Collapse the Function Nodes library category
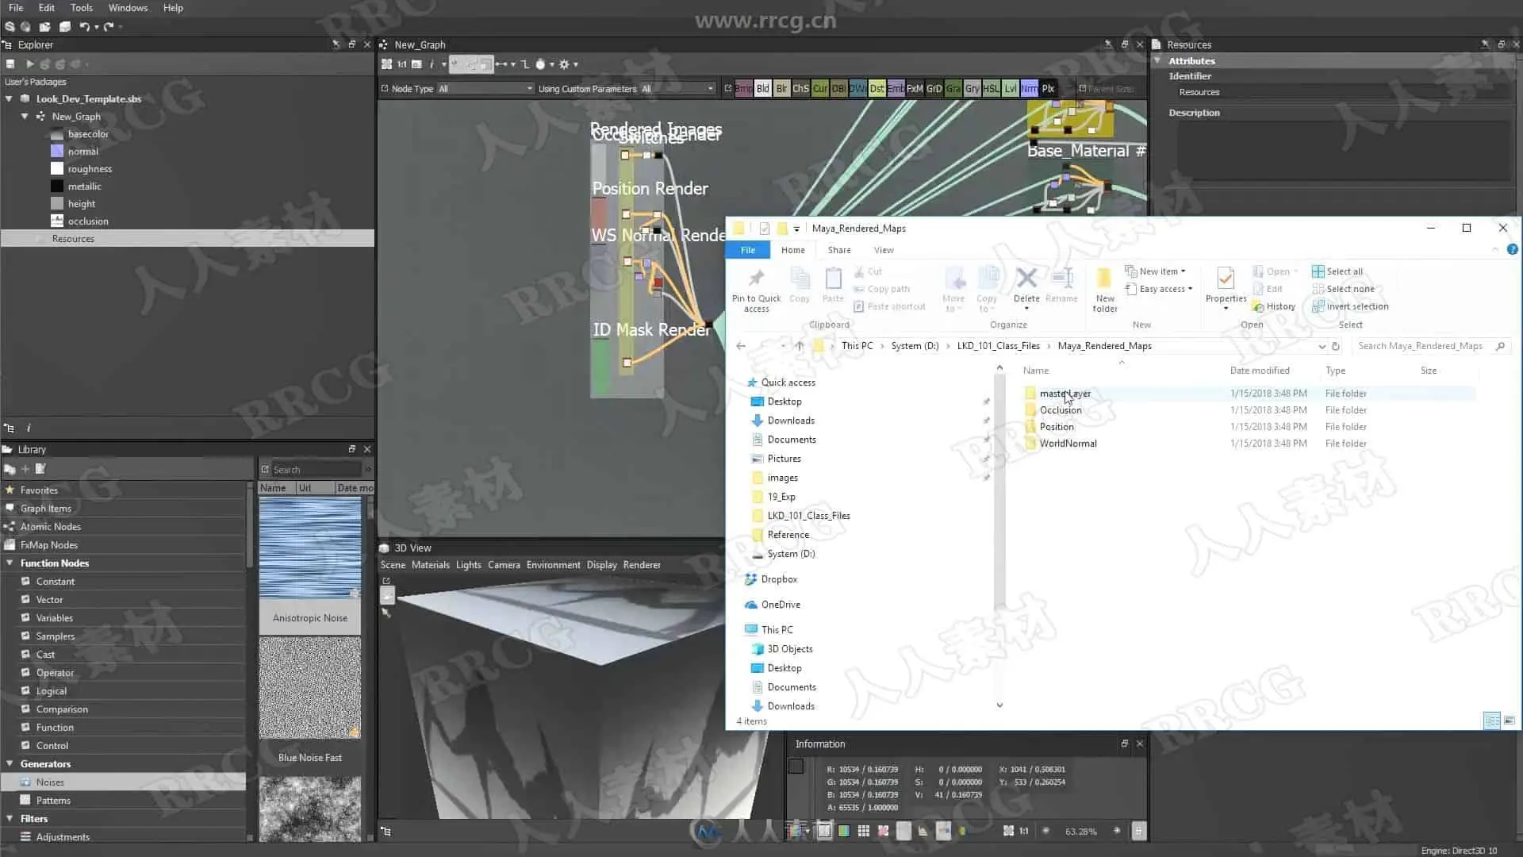This screenshot has width=1523, height=857. click(x=10, y=563)
